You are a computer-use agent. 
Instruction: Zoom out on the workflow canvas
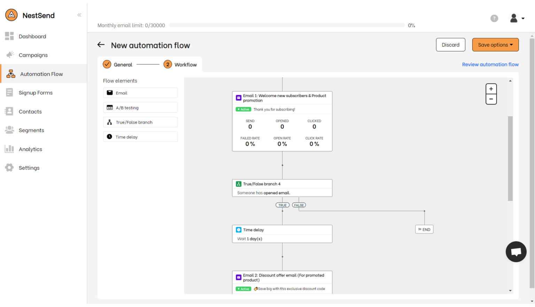(x=491, y=99)
